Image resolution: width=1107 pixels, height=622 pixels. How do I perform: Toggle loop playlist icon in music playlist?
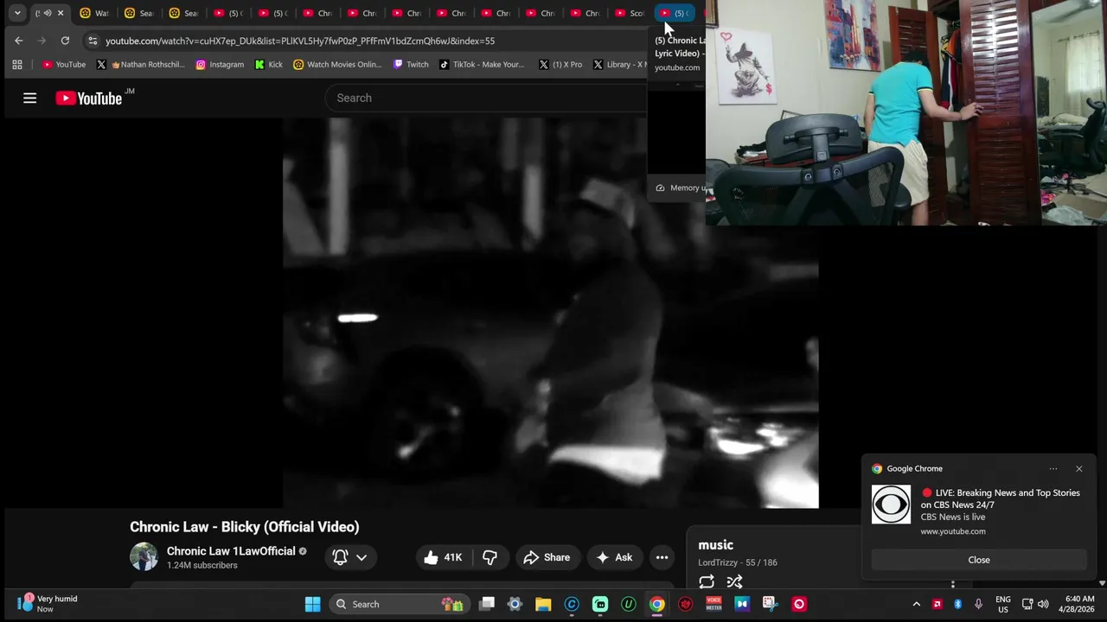[707, 581]
